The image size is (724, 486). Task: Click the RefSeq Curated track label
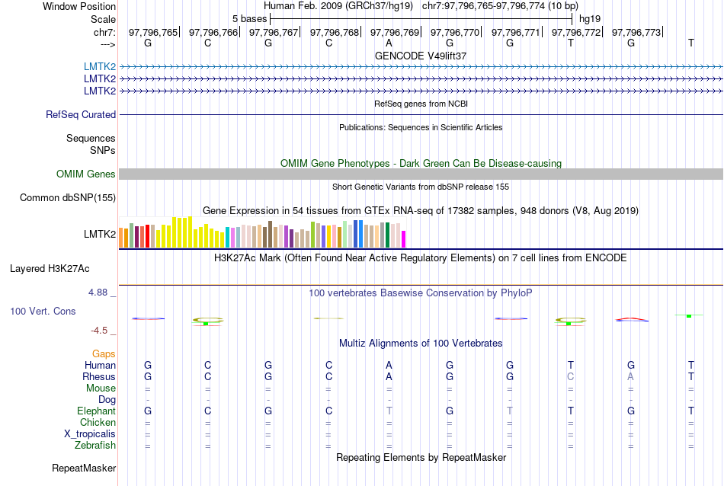click(x=81, y=114)
